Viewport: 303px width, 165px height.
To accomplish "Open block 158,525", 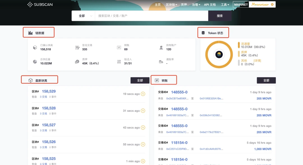I will [x=49, y=159].
